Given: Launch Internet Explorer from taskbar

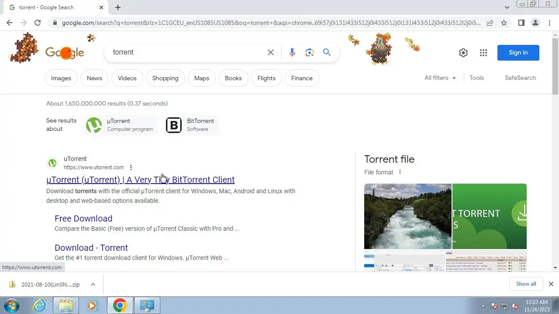Looking at the screenshot, I should click(39, 305).
